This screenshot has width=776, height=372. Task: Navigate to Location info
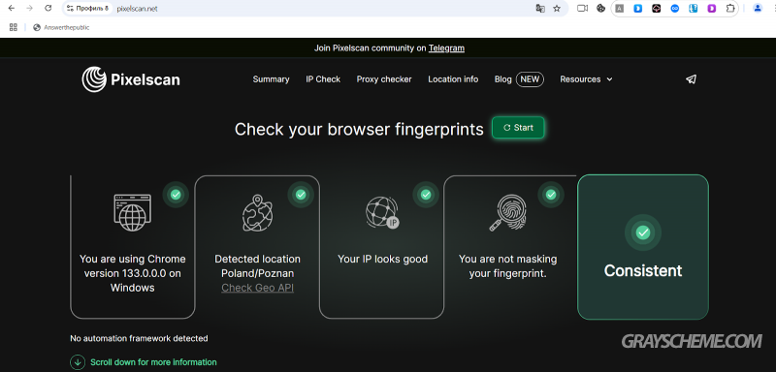tap(453, 79)
